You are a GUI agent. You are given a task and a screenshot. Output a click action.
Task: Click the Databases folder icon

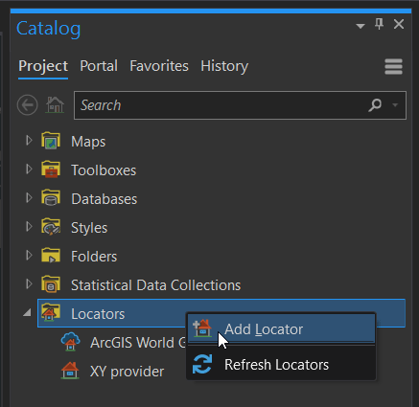[x=51, y=198]
